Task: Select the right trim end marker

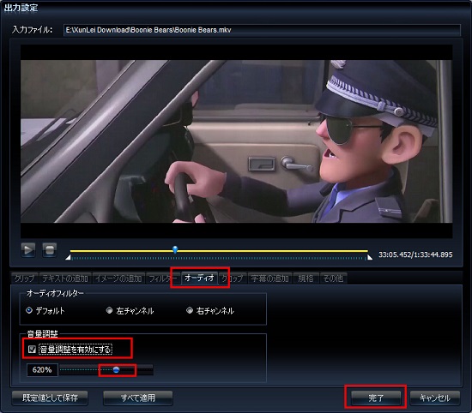Action: click(x=370, y=257)
